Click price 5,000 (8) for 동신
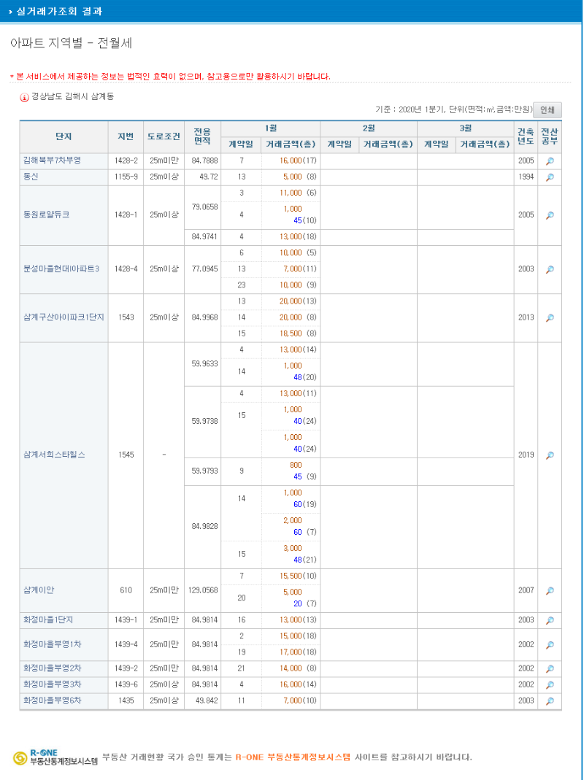584x780 pixels. coord(300,177)
